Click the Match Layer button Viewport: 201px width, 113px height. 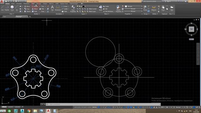pyautogui.click(x=91, y=11)
